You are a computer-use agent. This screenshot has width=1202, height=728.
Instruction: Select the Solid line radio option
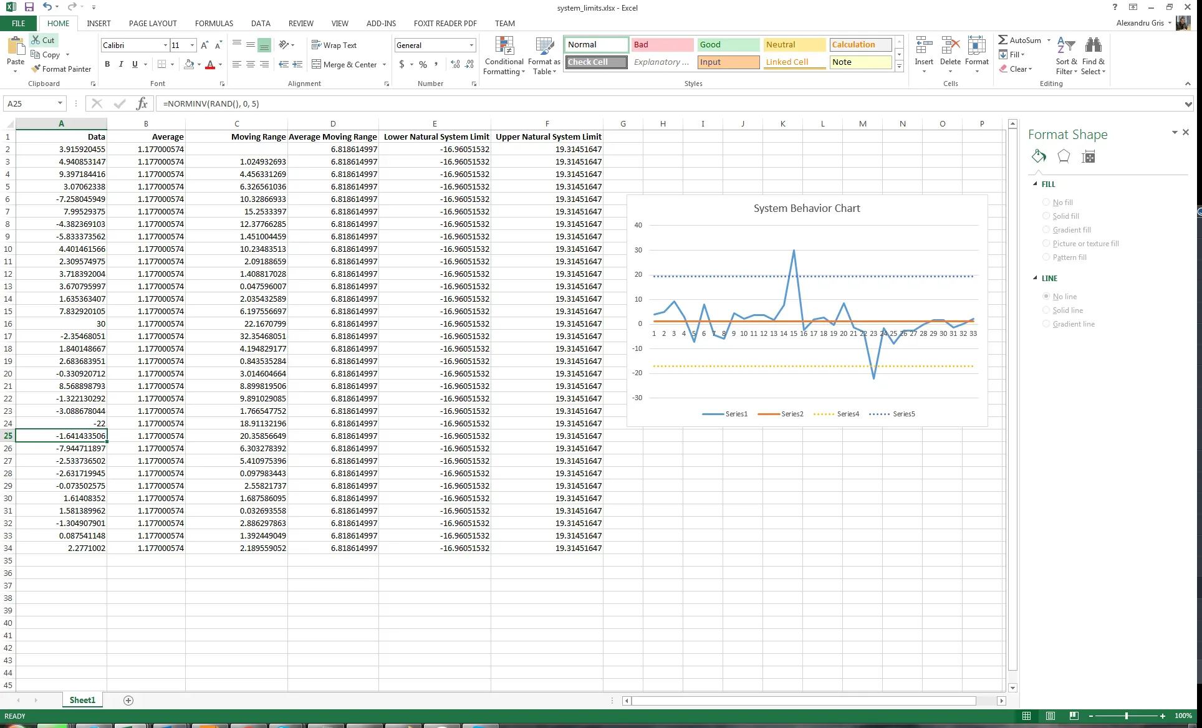click(1047, 310)
